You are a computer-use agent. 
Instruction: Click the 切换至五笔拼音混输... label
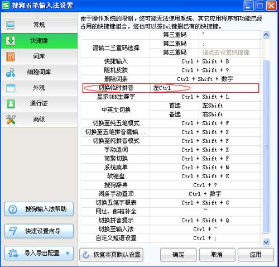(x=116, y=132)
